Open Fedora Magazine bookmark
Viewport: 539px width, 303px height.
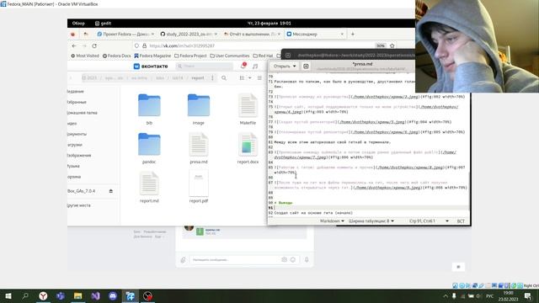pos(152,56)
